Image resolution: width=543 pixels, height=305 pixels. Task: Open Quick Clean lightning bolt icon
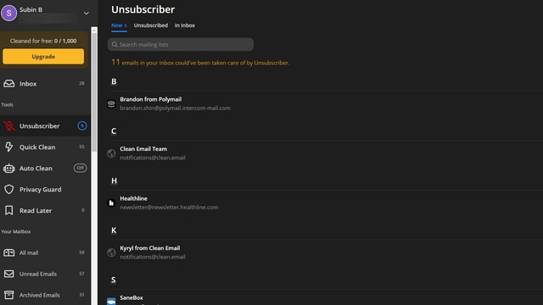[x=9, y=147]
